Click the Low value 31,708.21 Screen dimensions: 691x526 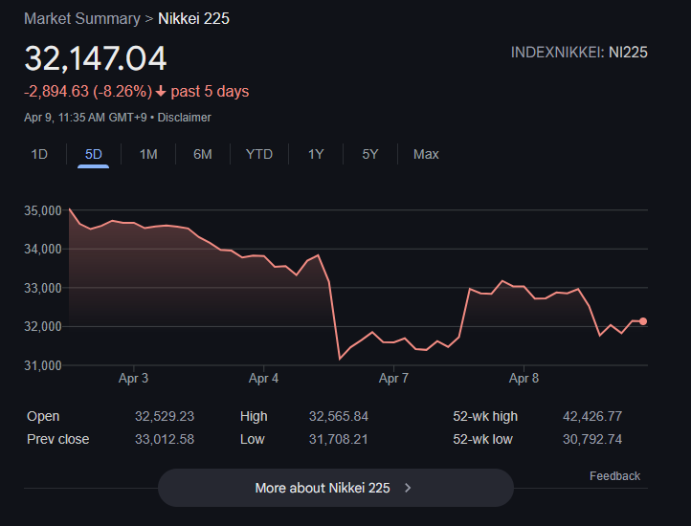(x=339, y=439)
